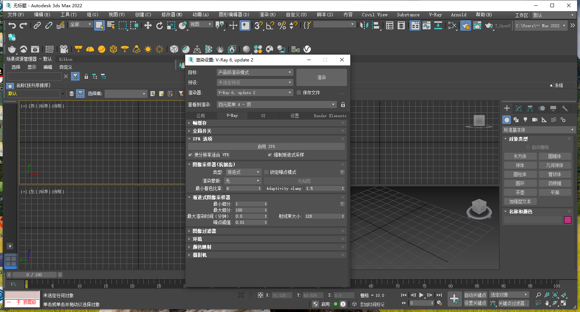This screenshot has height=312, width=580.
Task: Open the 类型 渐进式 sampler dropdown
Action: (x=243, y=172)
